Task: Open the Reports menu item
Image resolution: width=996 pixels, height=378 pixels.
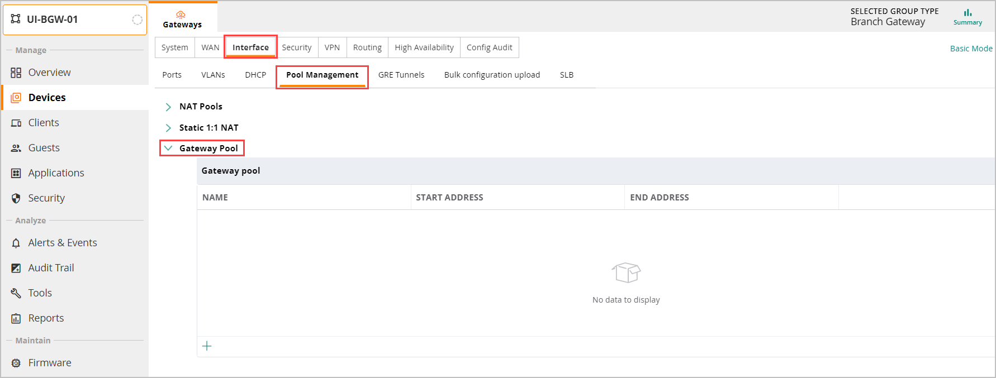Action: pos(46,318)
